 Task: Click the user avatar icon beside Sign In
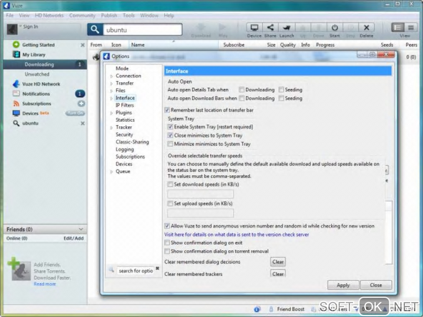point(12,29)
